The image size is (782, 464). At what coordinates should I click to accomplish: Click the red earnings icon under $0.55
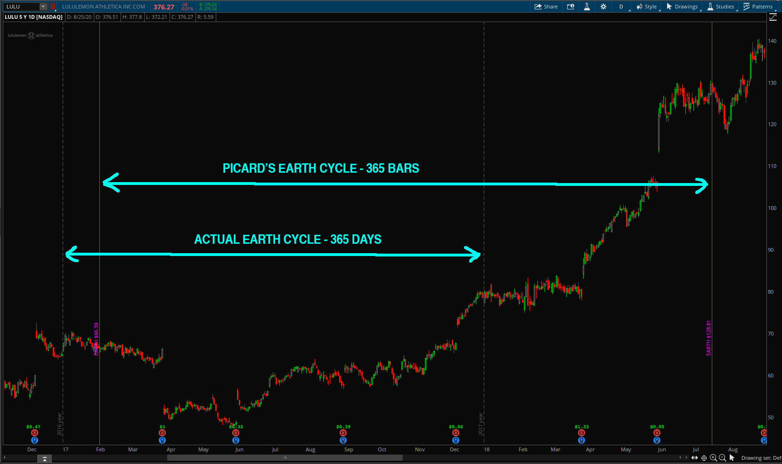pyautogui.click(x=657, y=433)
